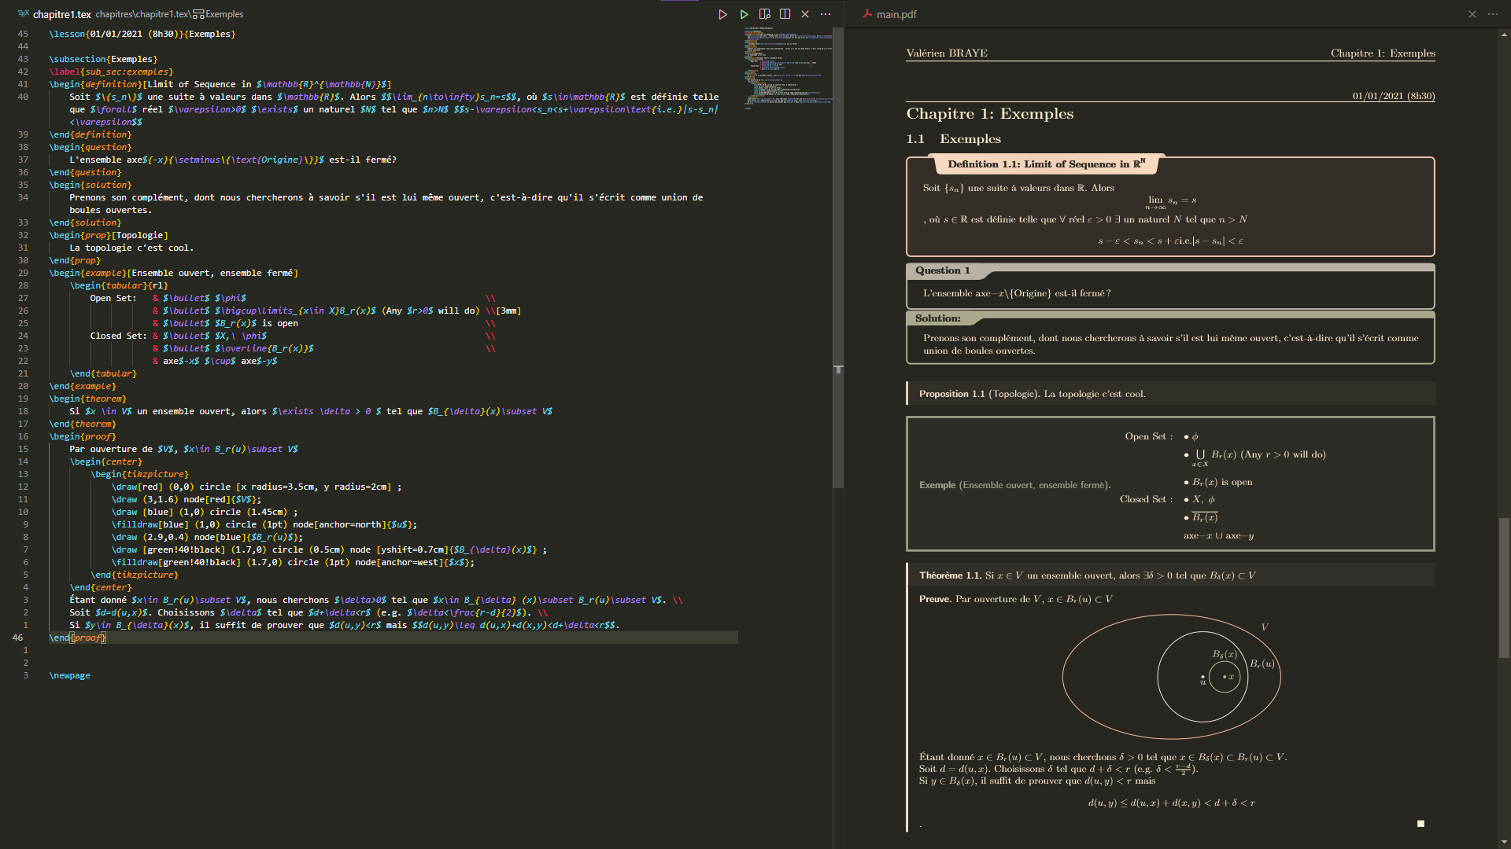The height and width of the screenshot is (849, 1511).
Task: Split the editor with the split icon
Action: point(785,14)
